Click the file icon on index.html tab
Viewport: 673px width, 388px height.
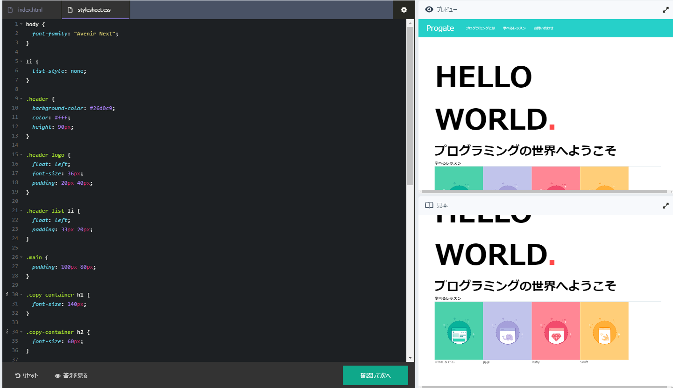pyautogui.click(x=10, y=10)
